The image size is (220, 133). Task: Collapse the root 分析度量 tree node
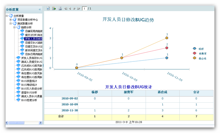coord(7,16)
